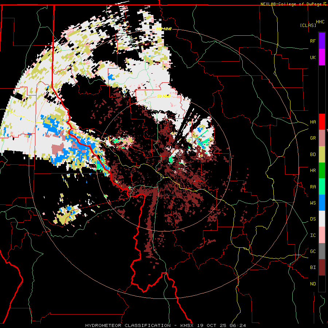Click the 'GC' legend label
The width and height of the screenshot is (328, 328).
(x=313, y=251)
